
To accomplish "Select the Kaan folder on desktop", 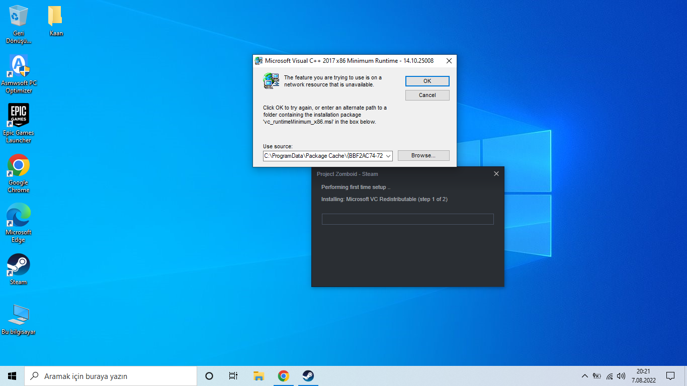I will coord(56,21).
